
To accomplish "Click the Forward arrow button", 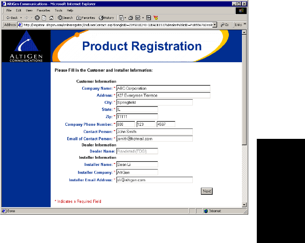I will 27,18.
